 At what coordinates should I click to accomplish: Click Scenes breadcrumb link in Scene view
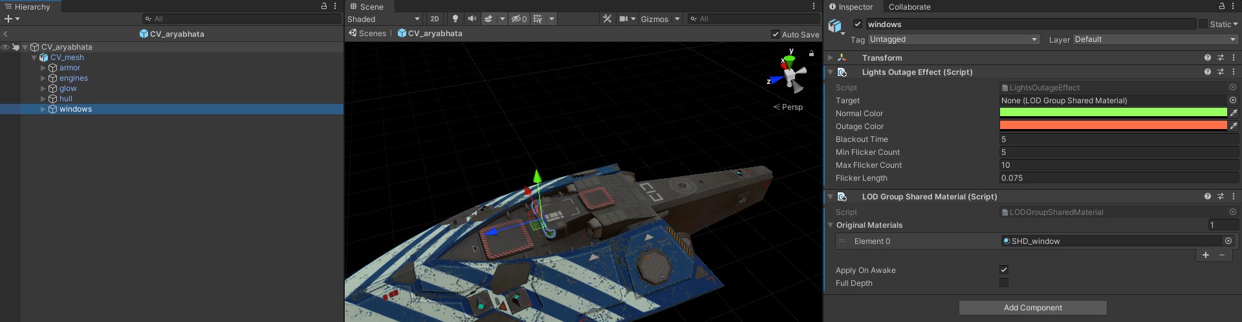(372, 34)
